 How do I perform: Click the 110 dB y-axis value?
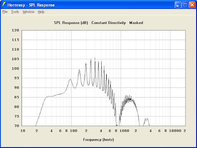(15, 49)
